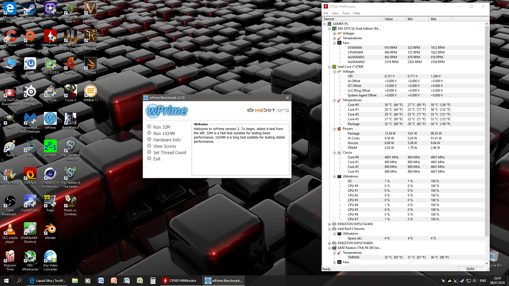Select AMD Radeon R9 390 Series row

click(359, 248)
